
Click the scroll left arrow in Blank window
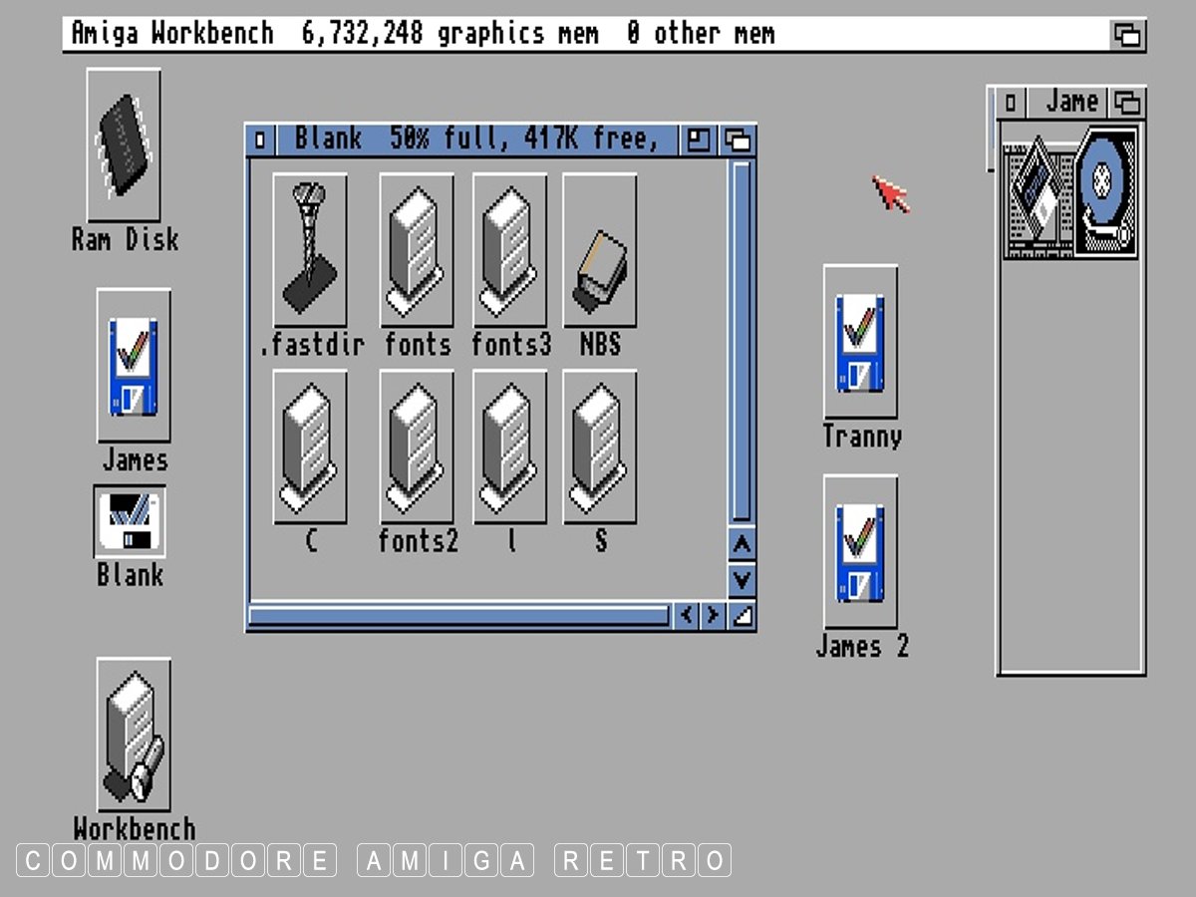[x=686, y=616]
